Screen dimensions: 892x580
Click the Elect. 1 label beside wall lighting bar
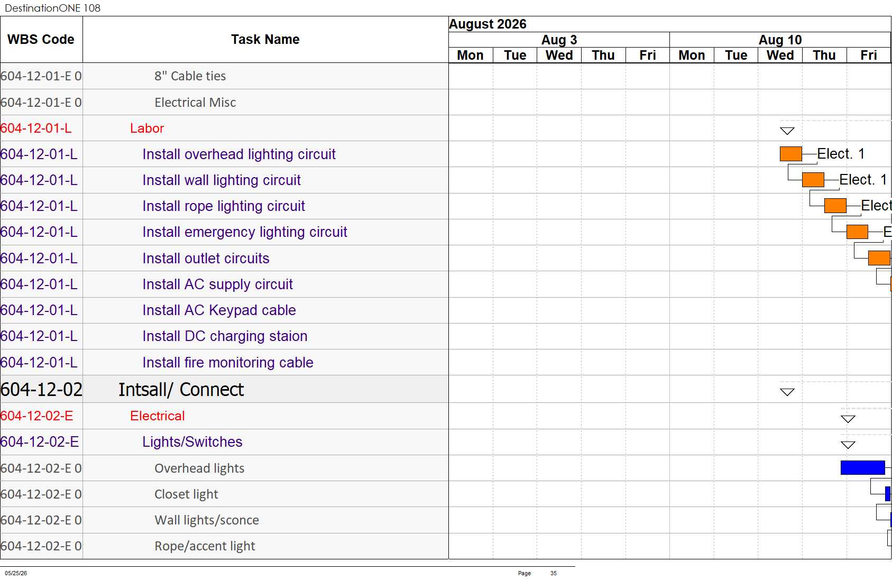863,180
